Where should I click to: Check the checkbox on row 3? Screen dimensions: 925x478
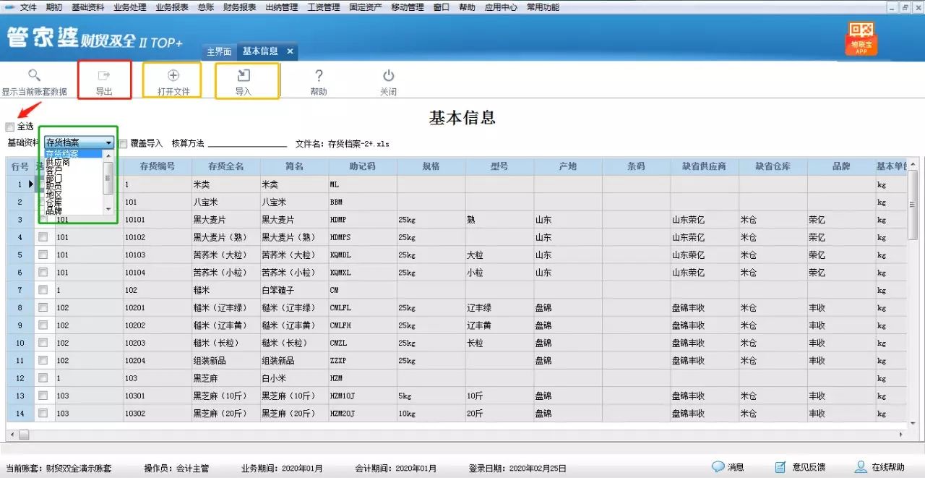point(43,219)
